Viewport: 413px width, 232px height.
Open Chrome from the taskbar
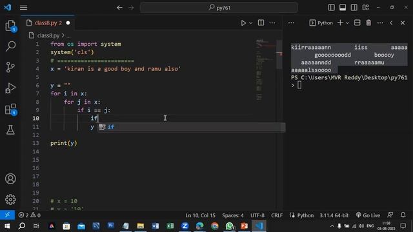[214, 226]
